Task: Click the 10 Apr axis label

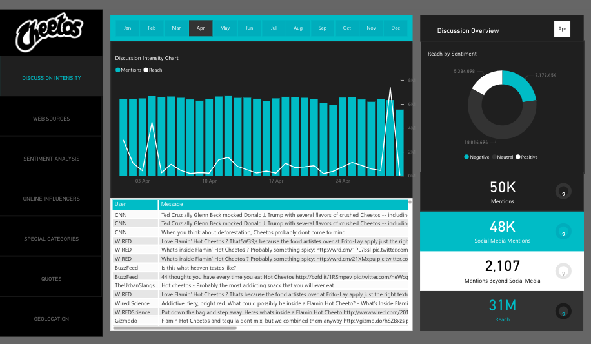Action: coord(209,181)
